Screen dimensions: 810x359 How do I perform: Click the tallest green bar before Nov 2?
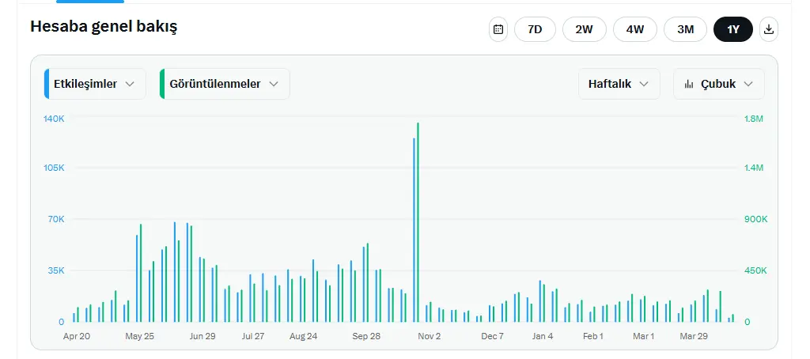418,222
